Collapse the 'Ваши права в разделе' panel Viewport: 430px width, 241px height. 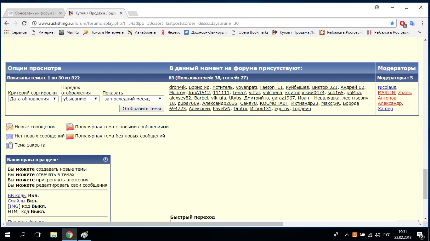(x=105, y=159)
